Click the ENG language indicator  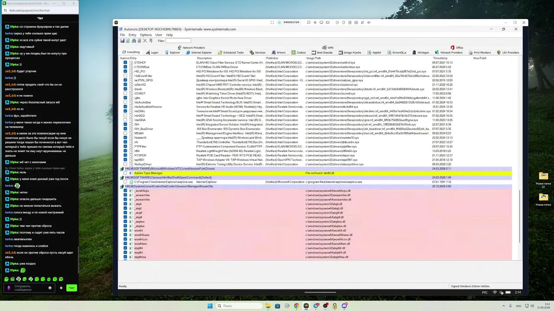518,306
